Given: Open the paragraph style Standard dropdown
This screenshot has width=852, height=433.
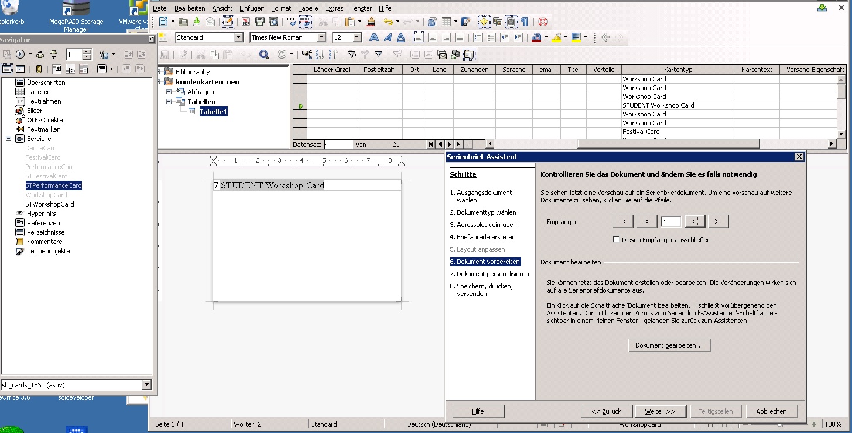Looking at the screenshot, I should click(238, 37).
